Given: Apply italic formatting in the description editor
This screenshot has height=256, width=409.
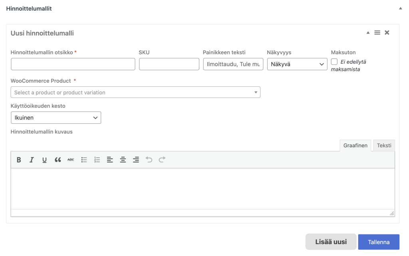Looking at the screenshot, I should (x=32, y=160).
